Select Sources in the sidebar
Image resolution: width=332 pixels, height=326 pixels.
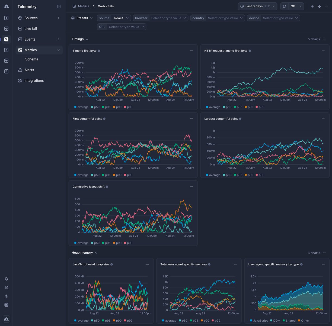[39, 18]
